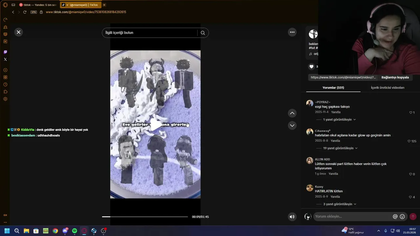420x236 pixels.
Task: Open Cihanwxq's avatar
Action: pyautogui.click(x=310, y=132)
